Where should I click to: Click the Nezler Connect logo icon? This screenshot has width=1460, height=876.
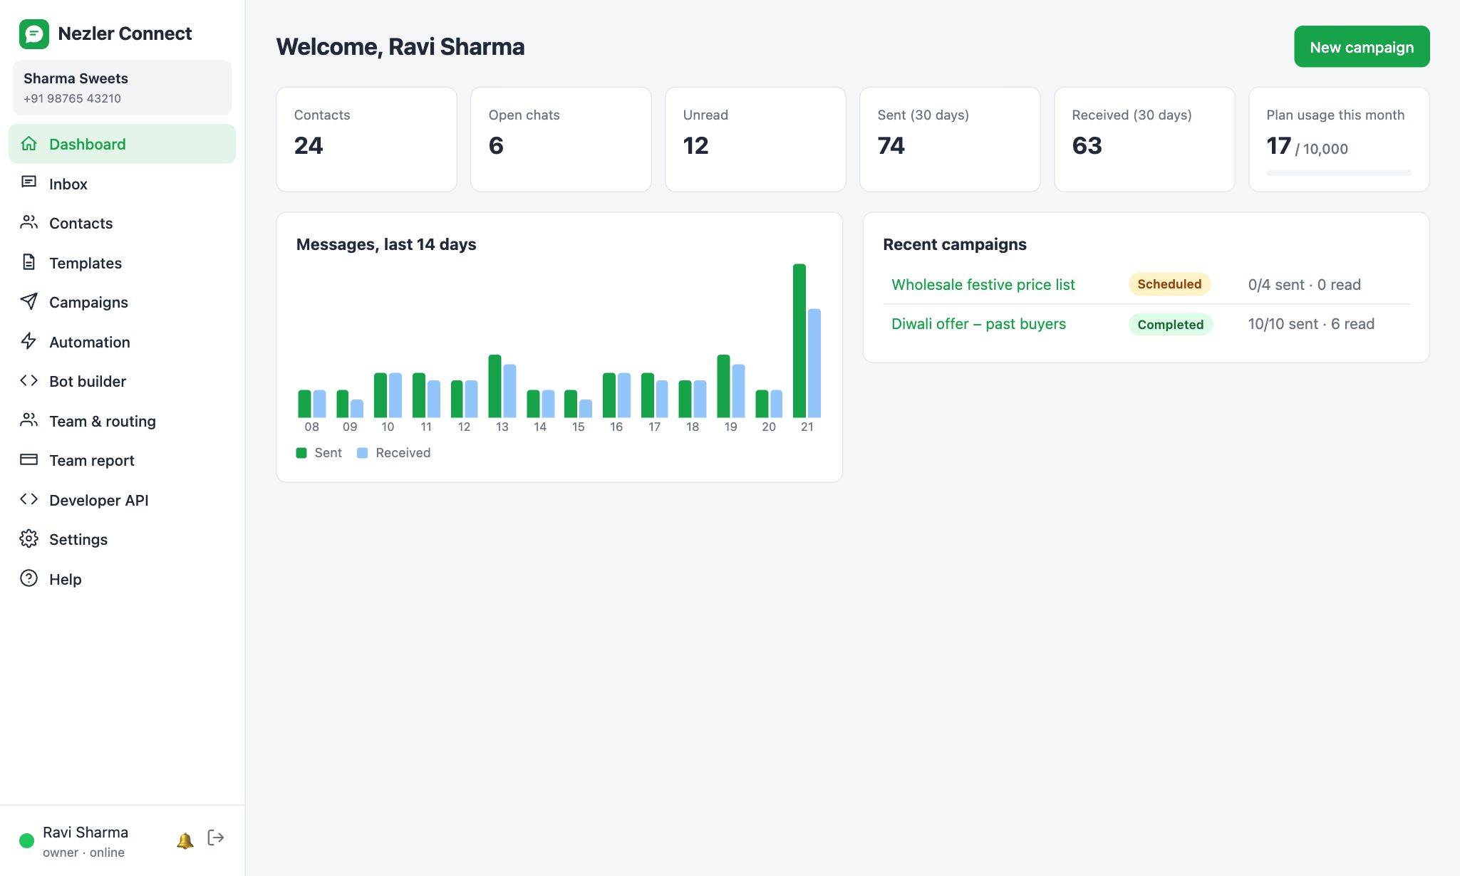coord(33,33)
